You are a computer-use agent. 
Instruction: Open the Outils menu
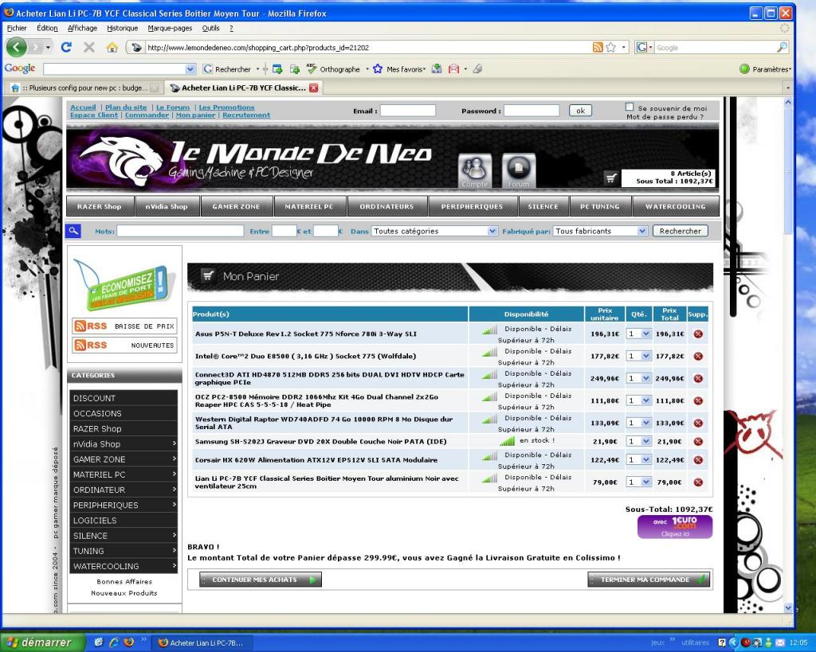[210, 28]
